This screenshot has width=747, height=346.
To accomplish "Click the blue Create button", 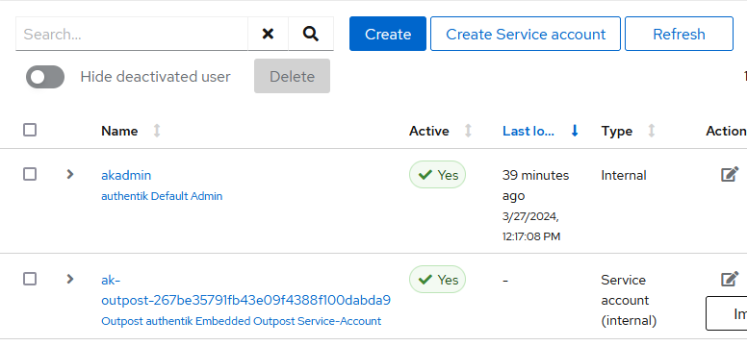I will 388,34.
